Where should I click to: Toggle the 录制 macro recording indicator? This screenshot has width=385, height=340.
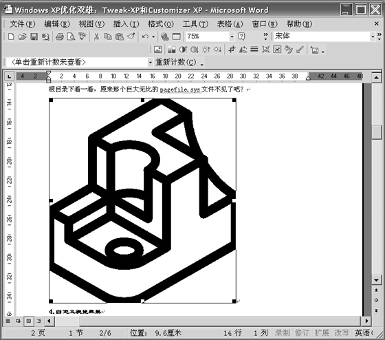(x=282, y=333)
